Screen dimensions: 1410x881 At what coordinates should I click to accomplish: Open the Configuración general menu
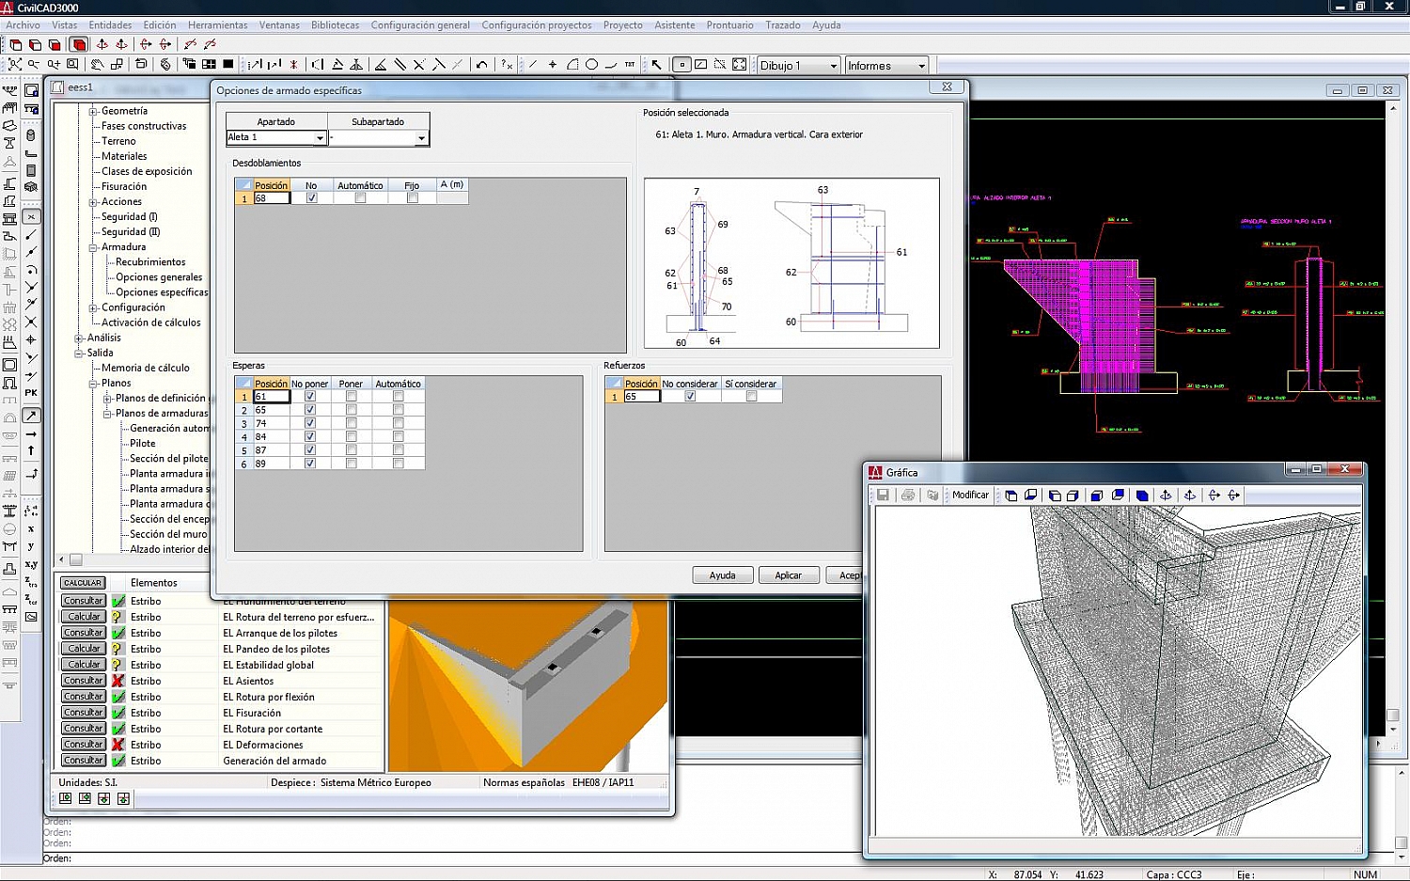click(x=420, y=25)
